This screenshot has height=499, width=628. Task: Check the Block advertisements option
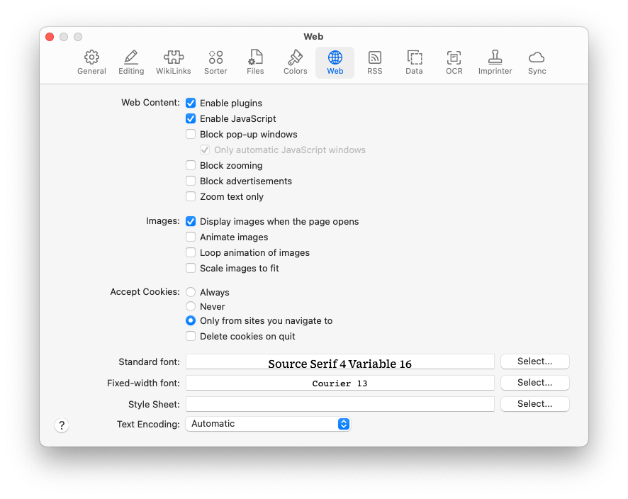(191, 181)
